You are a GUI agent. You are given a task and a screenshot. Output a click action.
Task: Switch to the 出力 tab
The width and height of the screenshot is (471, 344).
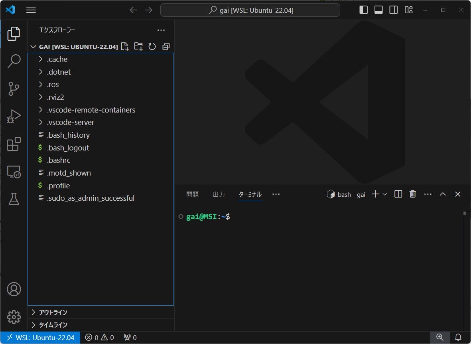[219, 195]
